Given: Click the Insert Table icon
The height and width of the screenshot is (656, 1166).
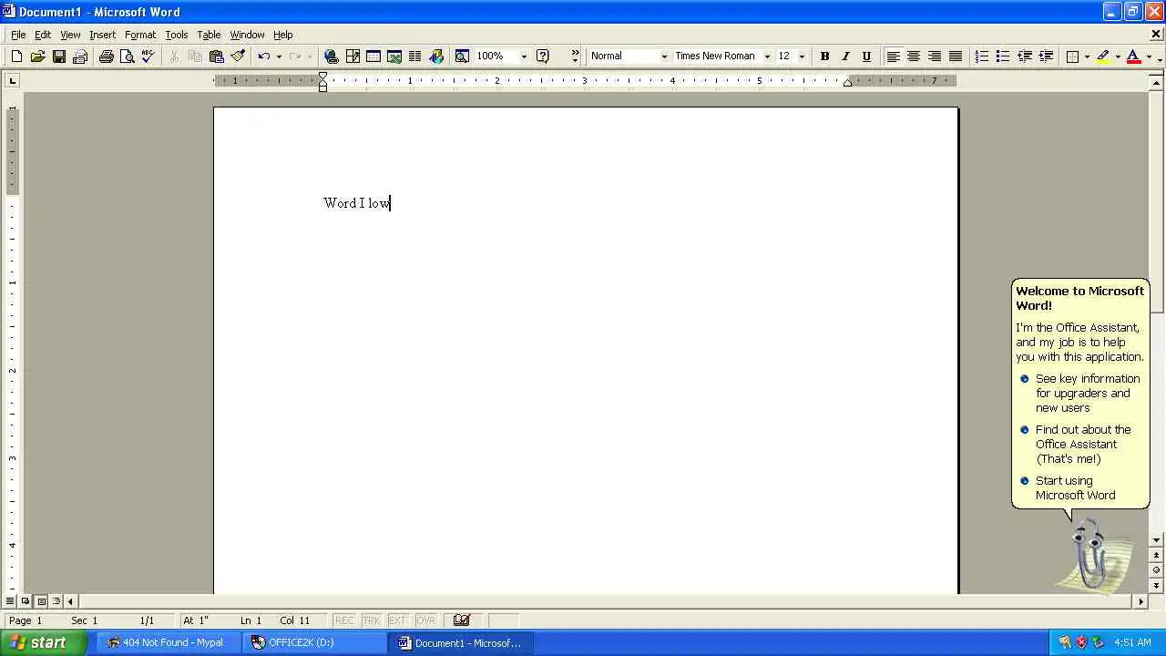Looking at the screenshot, I should click(373, 56).
